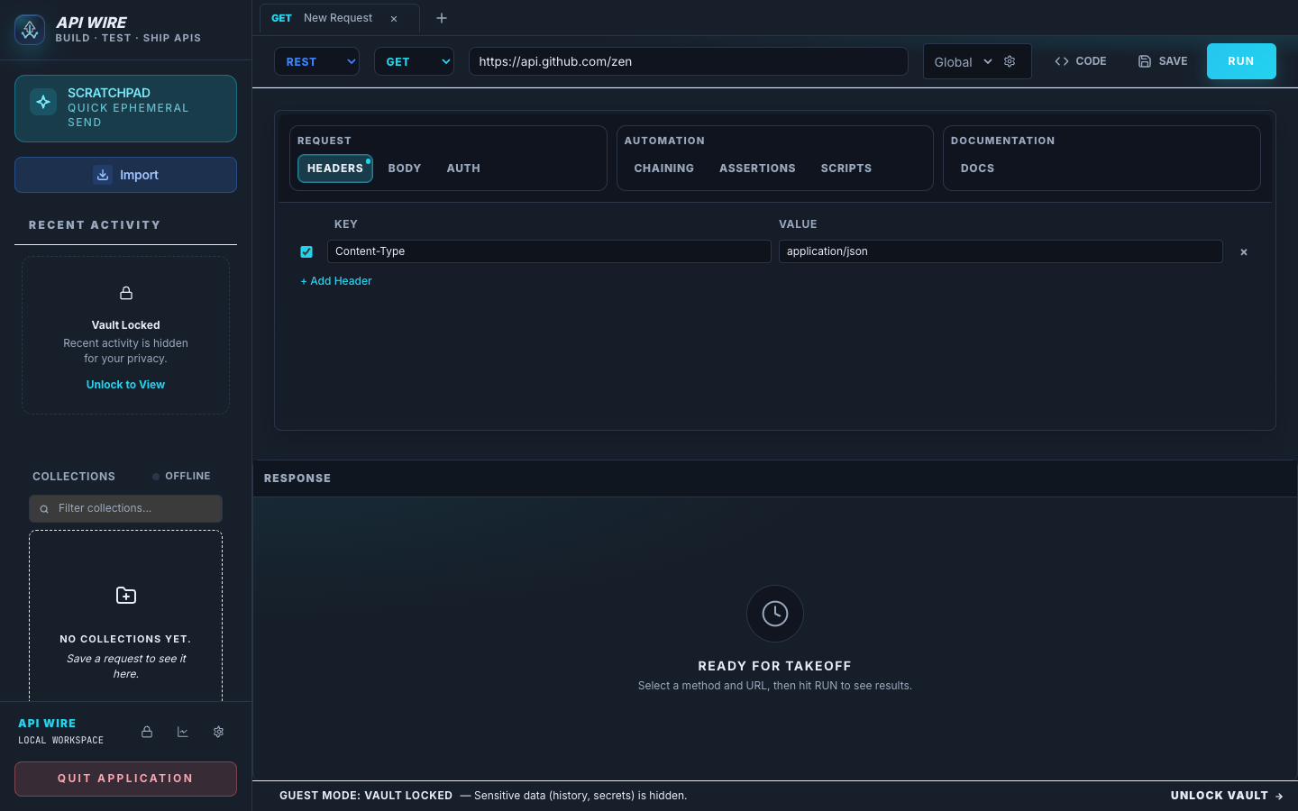This screenshot has width=1298, height=811.
Task: Switch to the BODY tab
Action: pyautogui.click(x=404, y=168)
